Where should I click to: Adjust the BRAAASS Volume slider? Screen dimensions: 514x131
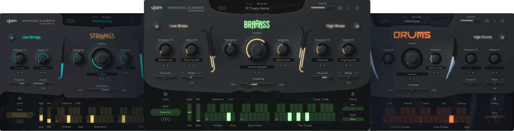(x=322, y=8)
